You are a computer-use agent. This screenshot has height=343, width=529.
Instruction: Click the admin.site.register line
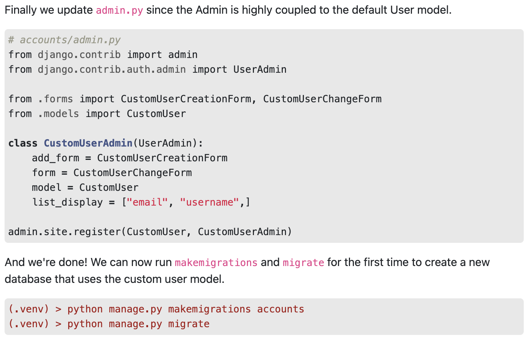150,232
